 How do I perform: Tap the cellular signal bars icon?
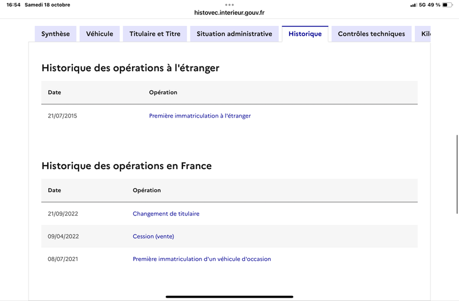point(413,5)
